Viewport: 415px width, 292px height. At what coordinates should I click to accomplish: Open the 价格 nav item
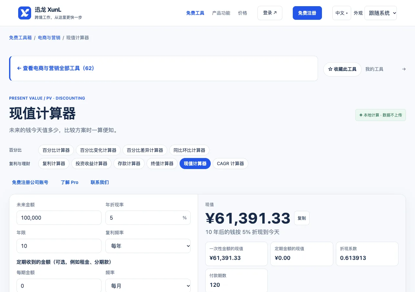[243, 13]
